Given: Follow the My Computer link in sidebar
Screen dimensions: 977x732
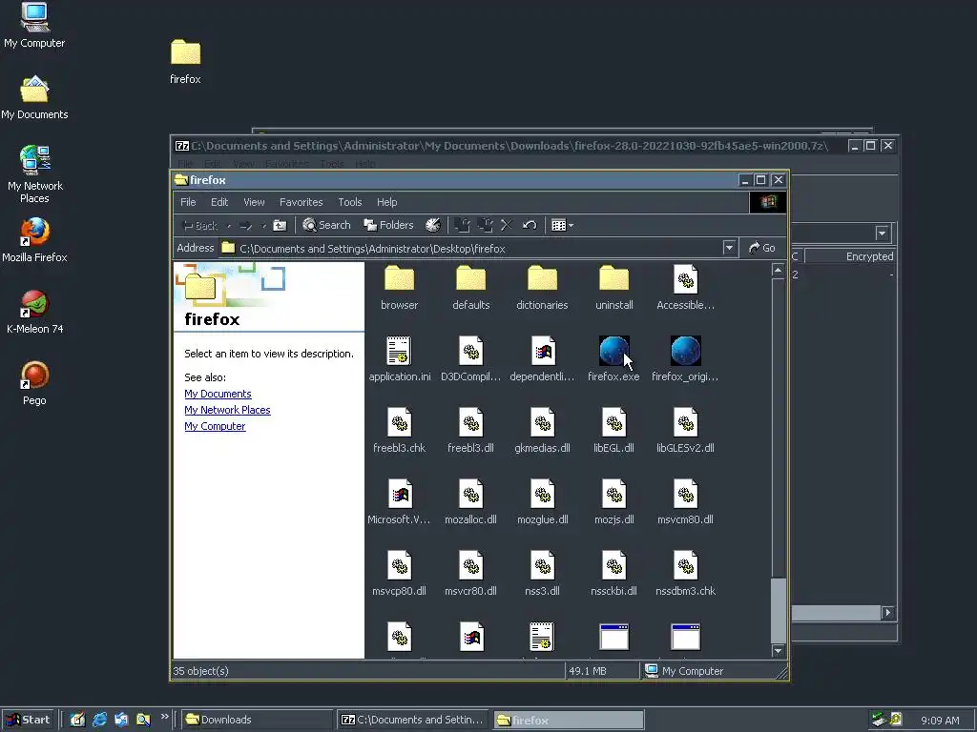Looking at the screenshot, I should pyautogui.click(x=215, y=426).
